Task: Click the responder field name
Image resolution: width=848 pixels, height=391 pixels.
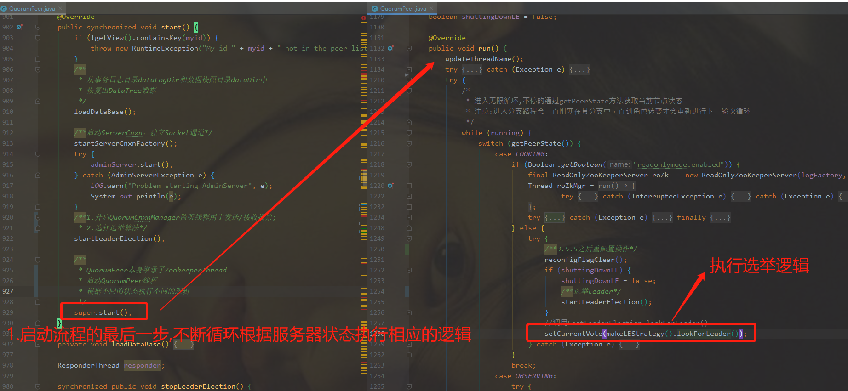Action: coord(142,365)
